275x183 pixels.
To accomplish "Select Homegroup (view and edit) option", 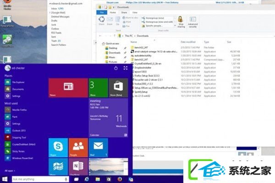I will 157,22.
